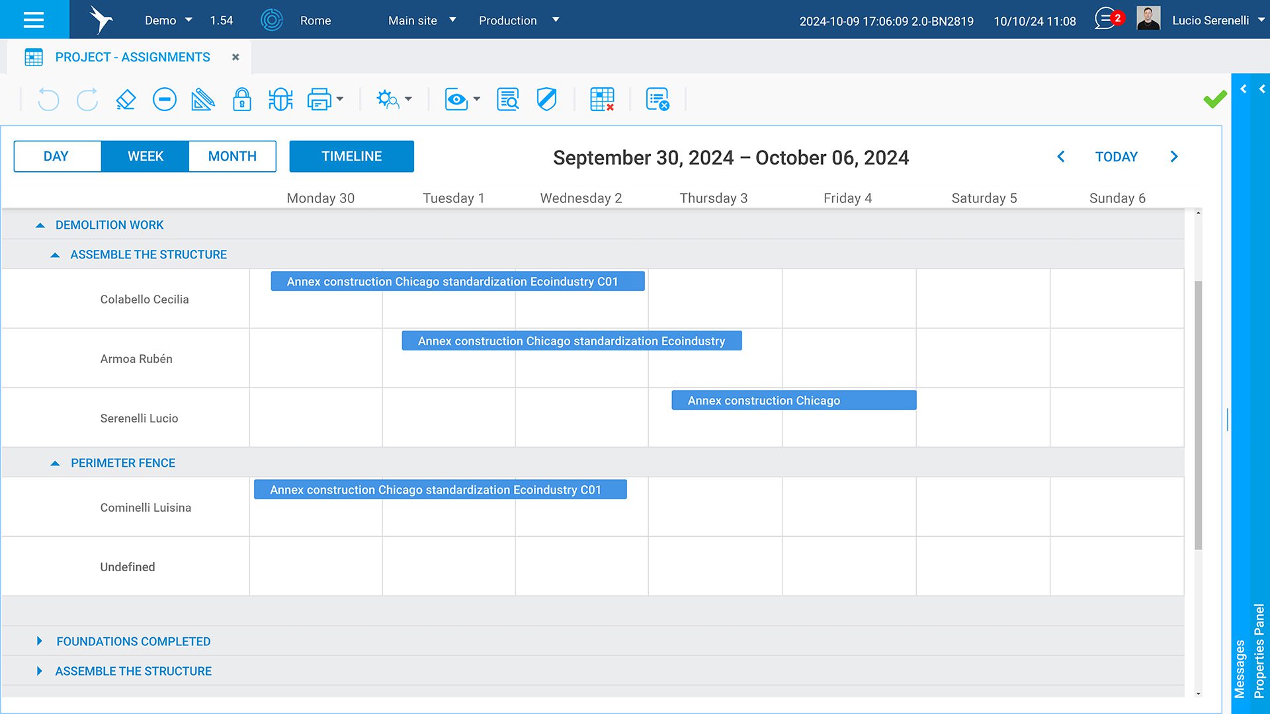Viewport: 1270px width, 714px height.
Task: Open the hamburger main menu
Action: [34, 20]
